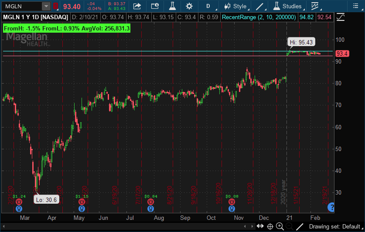Click the small left arrow beside pan icon
This screenshot has height=232, width=365.
tap(245, 226)
